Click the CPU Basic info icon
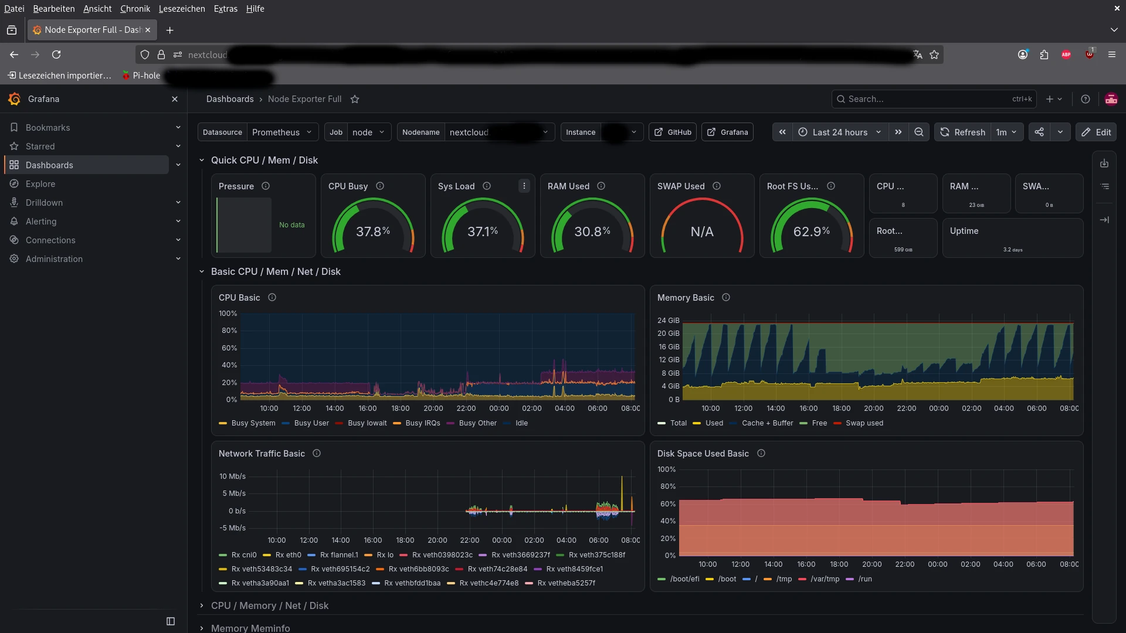 click(x=272, y=297)
